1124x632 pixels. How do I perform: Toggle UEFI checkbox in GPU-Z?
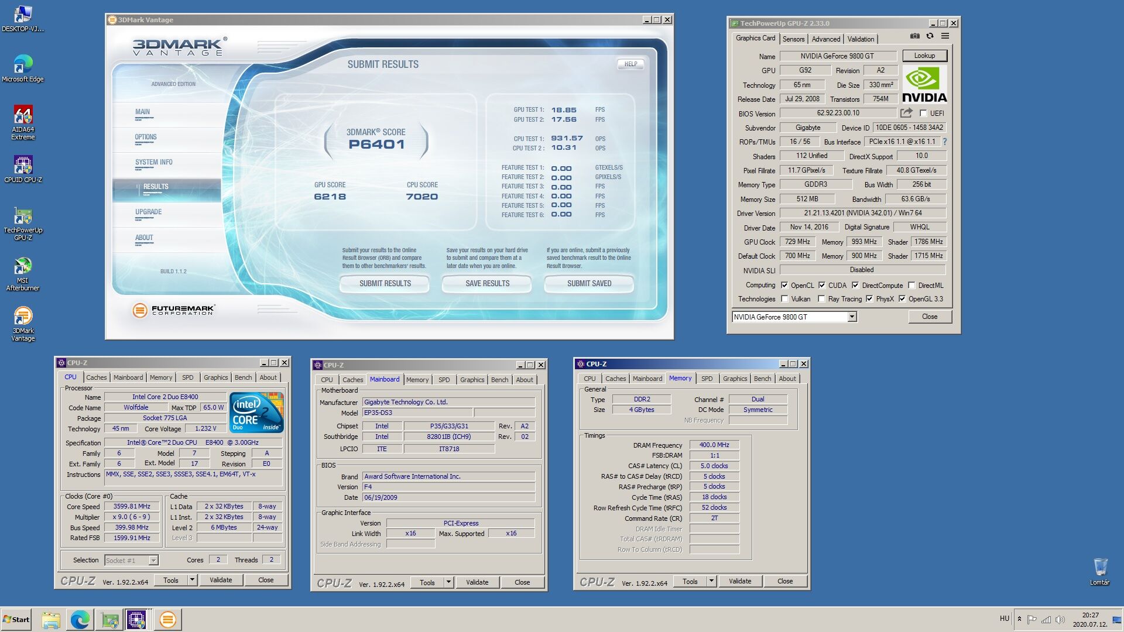click(923, 113)
